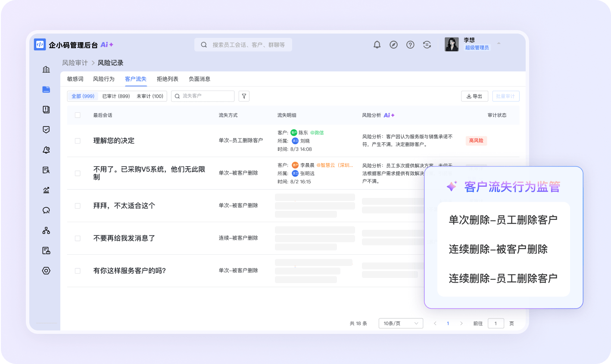Open the 10条/页 page size dropdown

click(x=401, y=324)
